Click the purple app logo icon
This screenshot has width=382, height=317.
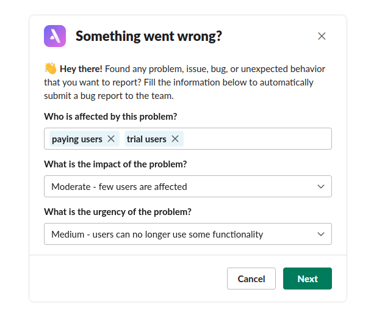tap(55, 37)
